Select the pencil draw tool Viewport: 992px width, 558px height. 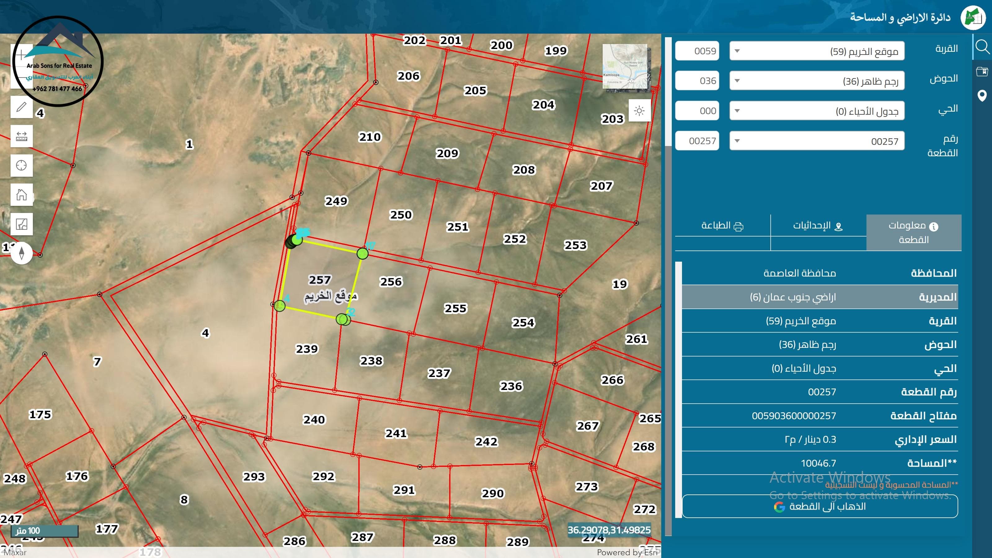point(22,107)
